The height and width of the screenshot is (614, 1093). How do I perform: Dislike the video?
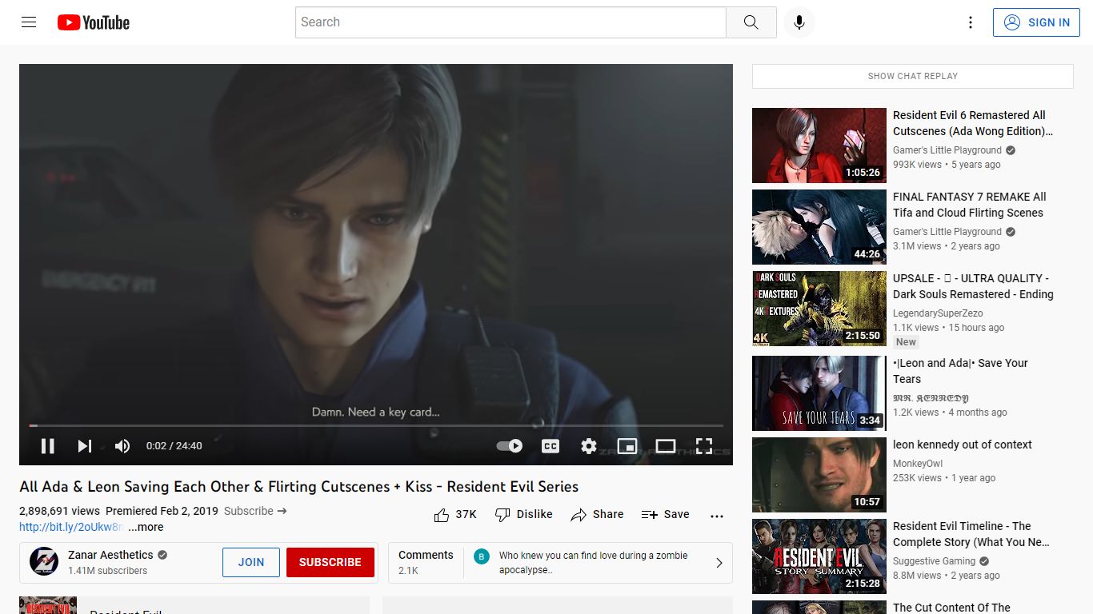(x=523, y=515)
